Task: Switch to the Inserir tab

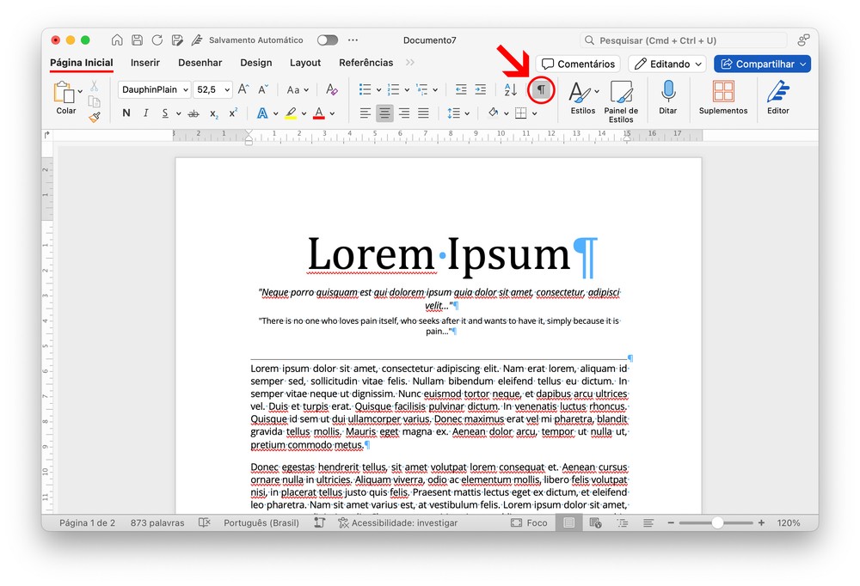Action: [145, 63]
